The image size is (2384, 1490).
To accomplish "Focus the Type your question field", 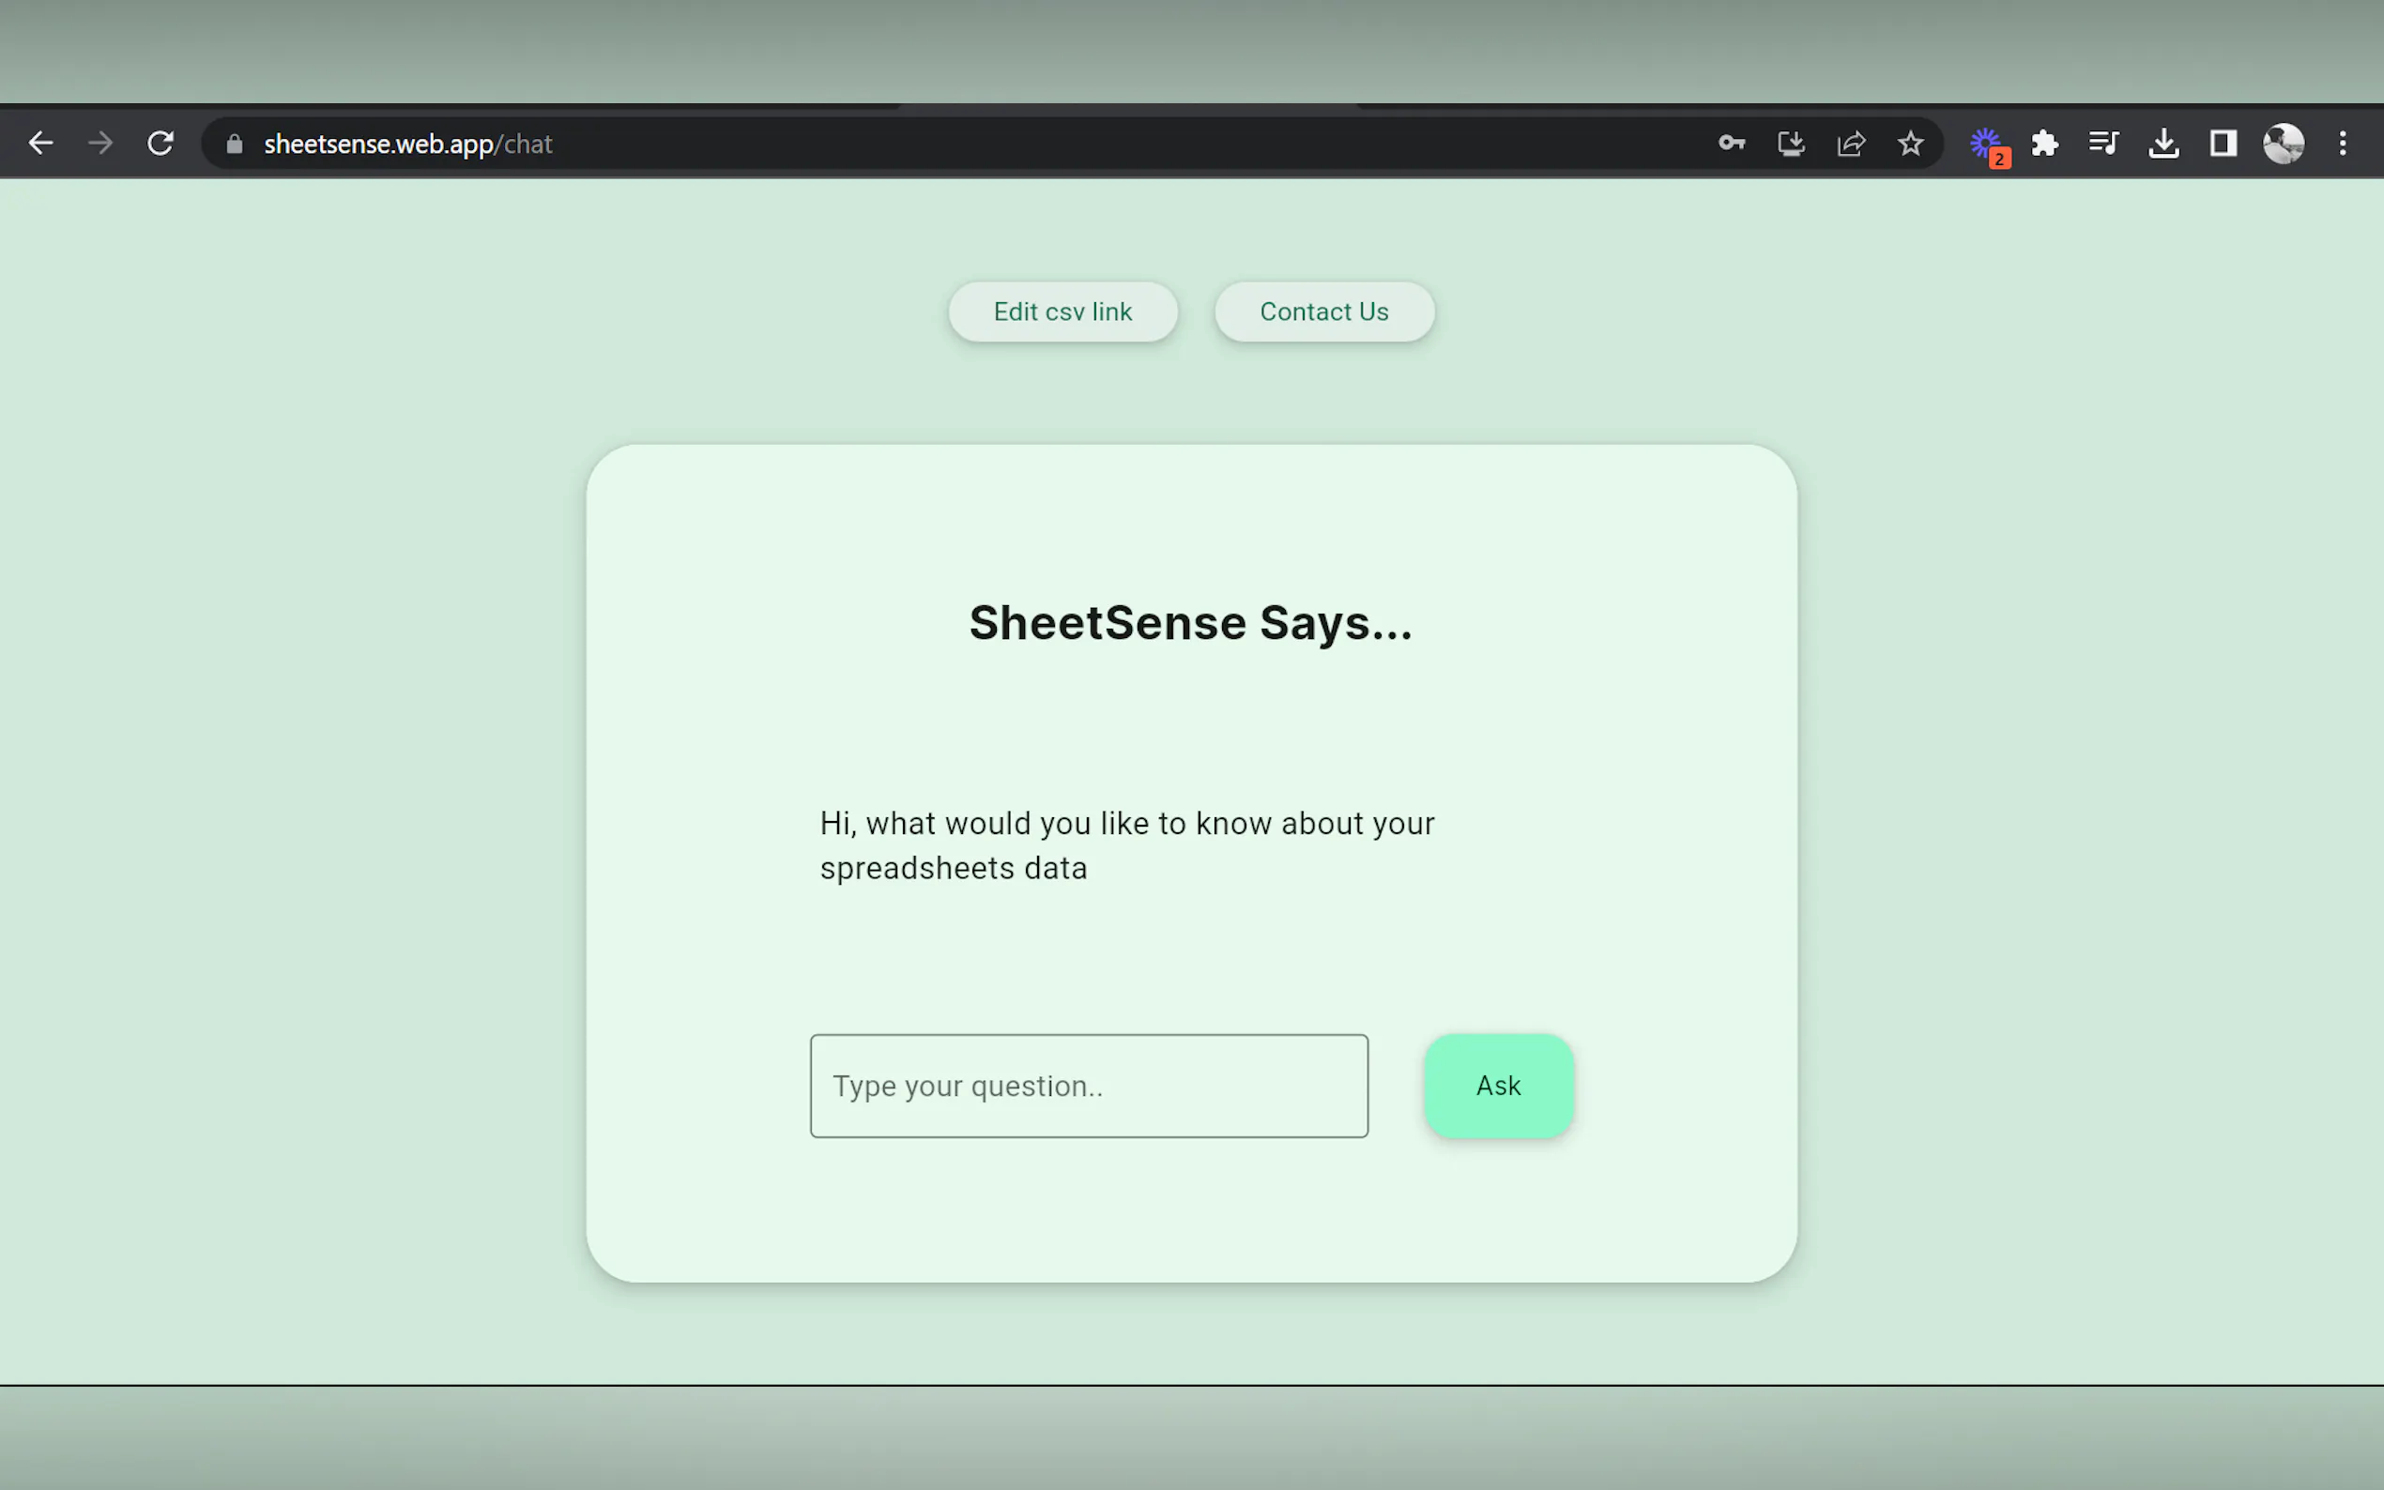I will (1088, 1086).
